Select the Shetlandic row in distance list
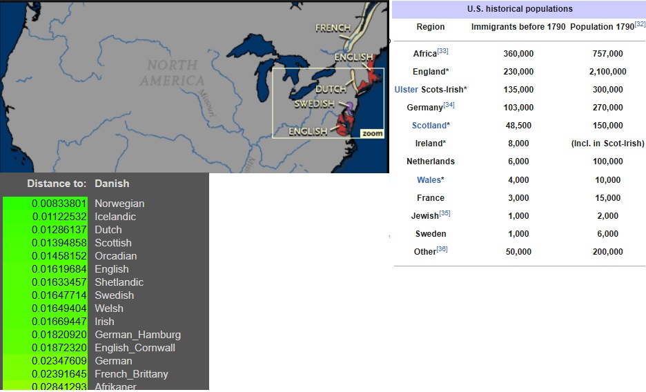Image resolution: width=646 pixels, height=392 pixels. pyautogui.click(x=106, y=282)
